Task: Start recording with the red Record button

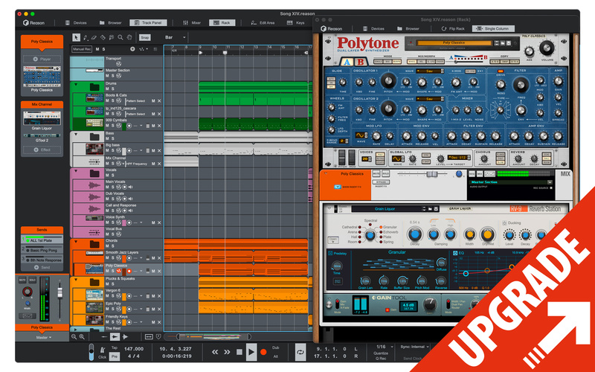Action: (263, 352)
